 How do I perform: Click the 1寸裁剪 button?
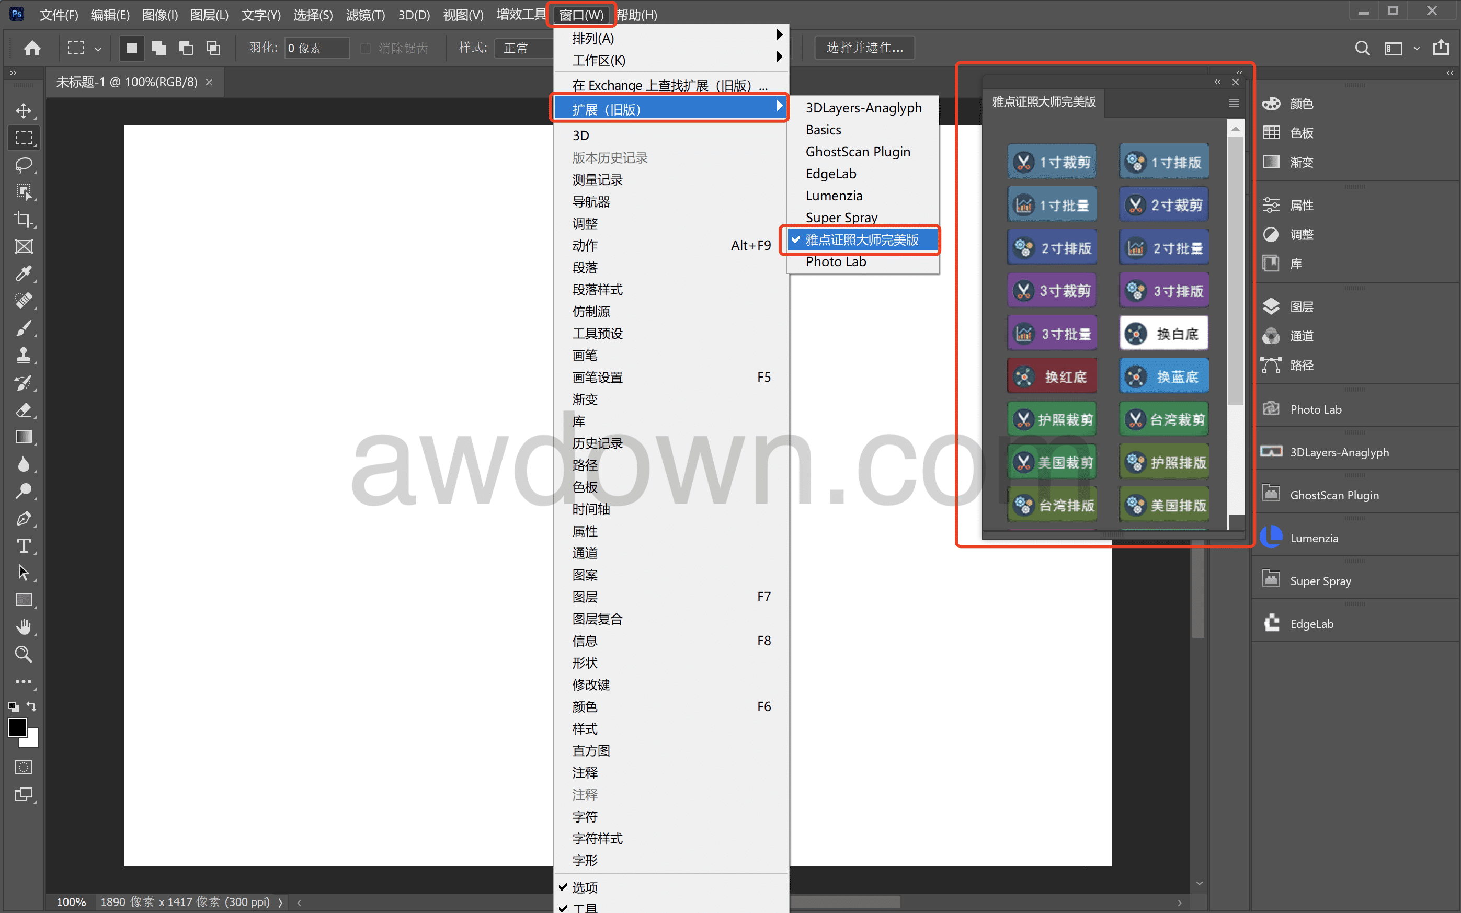click(x=1052, y=162)
